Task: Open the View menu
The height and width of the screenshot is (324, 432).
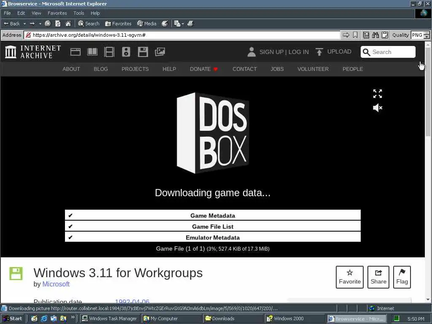Action: click(x=36, y=13)
